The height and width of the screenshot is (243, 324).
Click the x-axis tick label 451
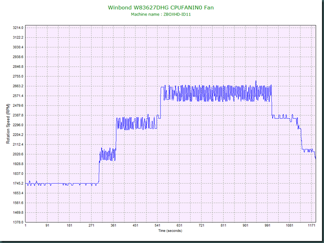(x=135, y=225)
